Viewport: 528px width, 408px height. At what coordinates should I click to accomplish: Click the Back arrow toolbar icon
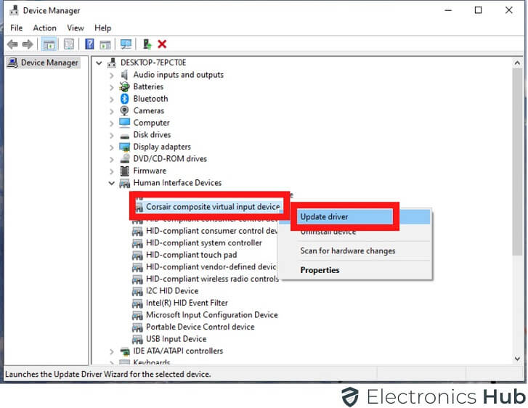pos(12,44)
